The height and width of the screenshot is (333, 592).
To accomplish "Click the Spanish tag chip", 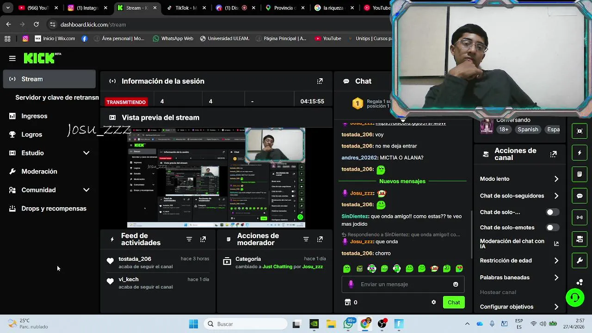I will tap(528, 129).
